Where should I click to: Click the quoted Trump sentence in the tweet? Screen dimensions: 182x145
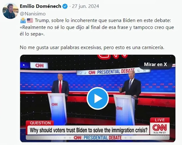pyautogui.click(x=97, y=31)
